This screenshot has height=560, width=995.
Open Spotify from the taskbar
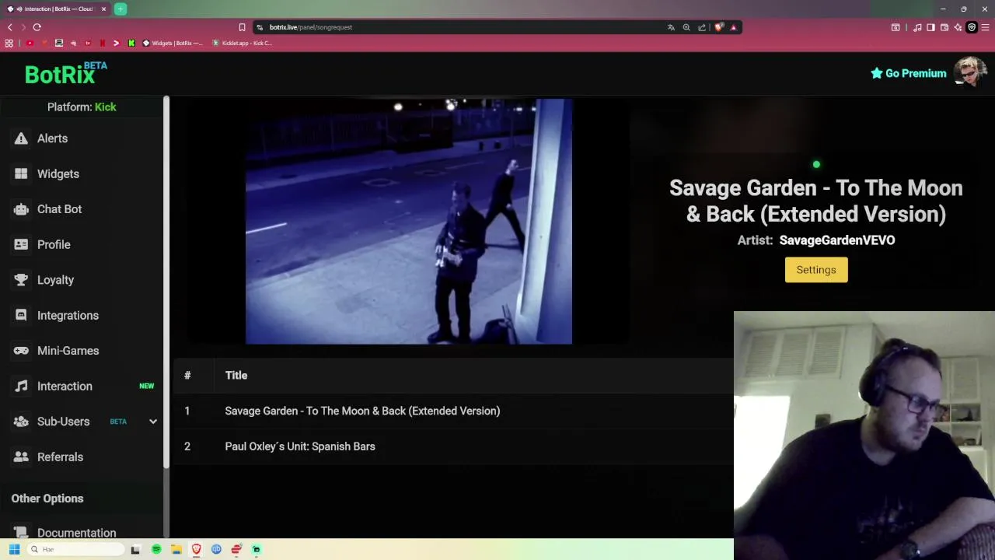click(x=156, y=549)
